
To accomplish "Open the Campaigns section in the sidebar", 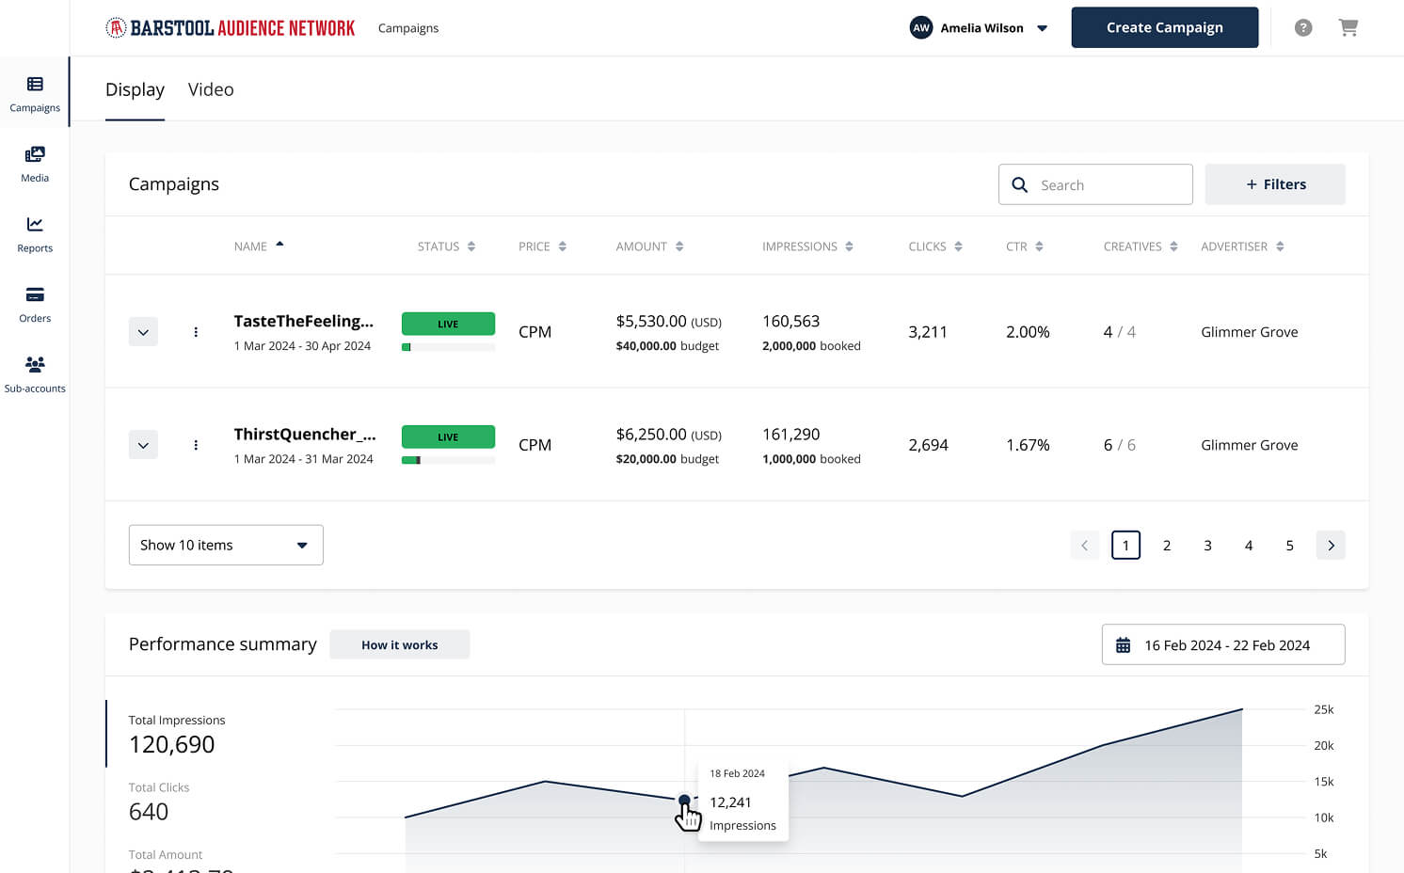I will (x=35, y=91).
